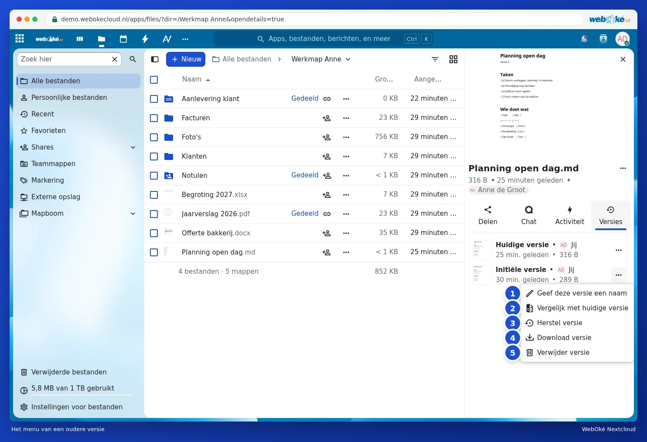The image size is (647, 442).
Task: Click the share icon for Facturen
Action: [327, 118]
